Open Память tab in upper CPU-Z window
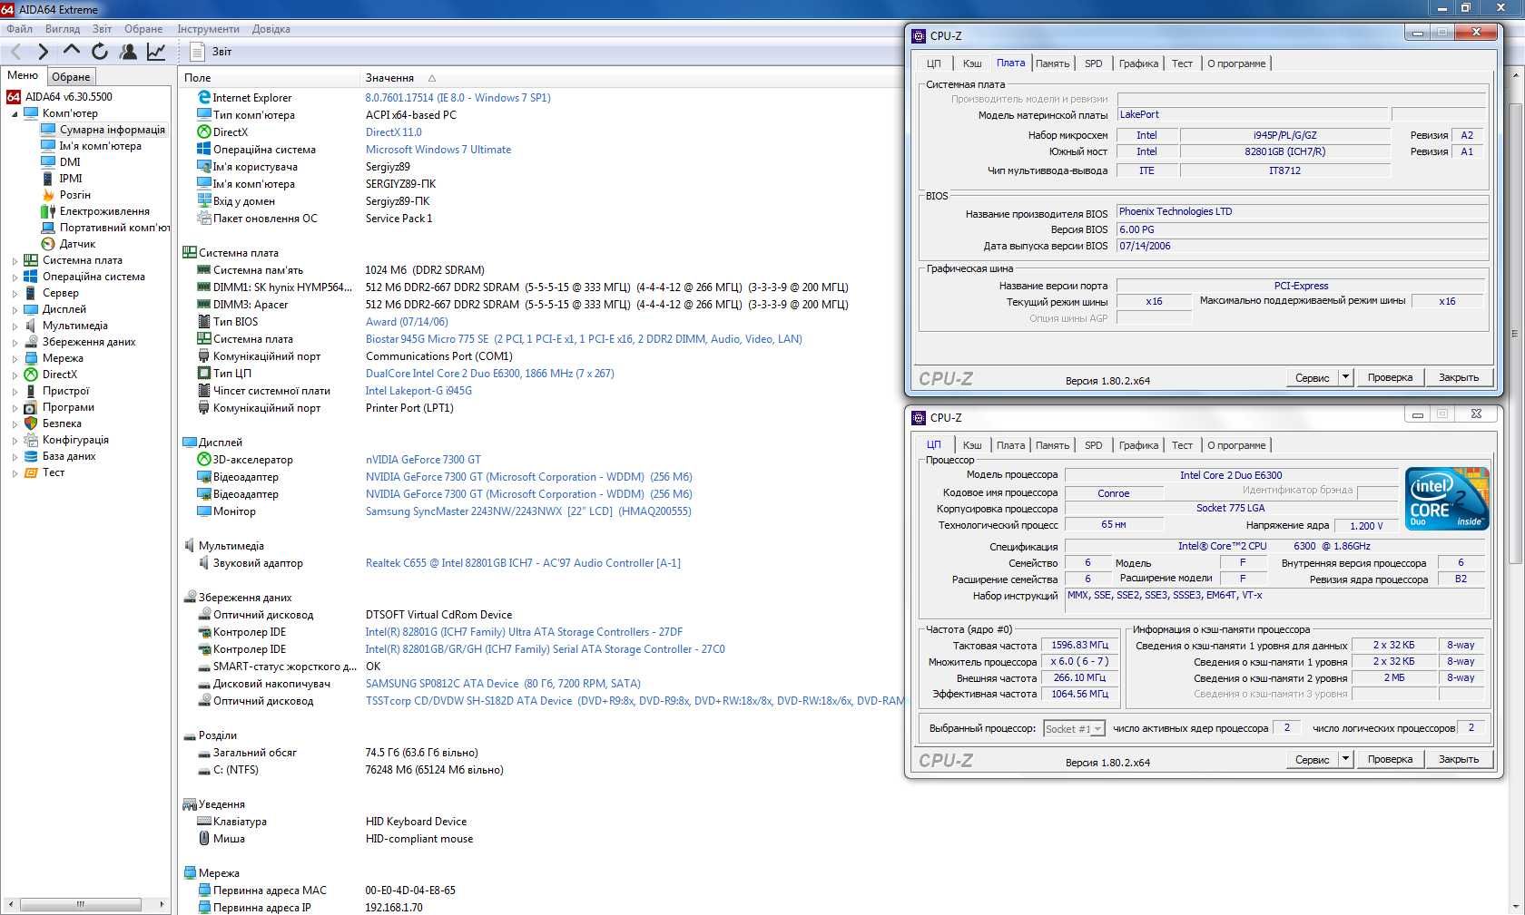The image size is (1525, 915). click(x=1052, y=63)
